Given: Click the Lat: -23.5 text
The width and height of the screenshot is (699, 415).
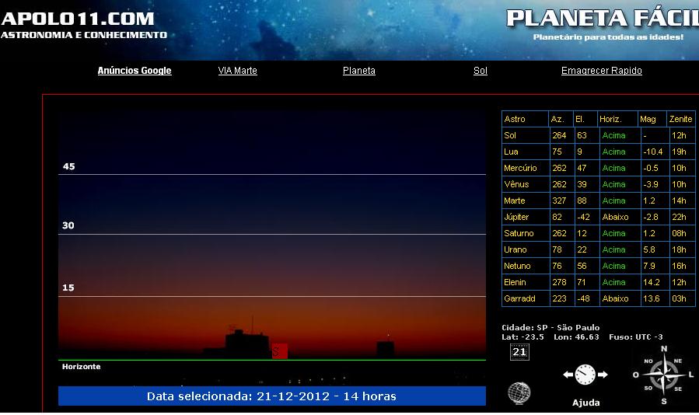Looking at the screenshot, I should [523, 337].
